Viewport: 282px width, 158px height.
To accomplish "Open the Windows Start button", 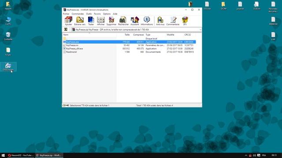I will pyautogui.click(x=3, y=155).
